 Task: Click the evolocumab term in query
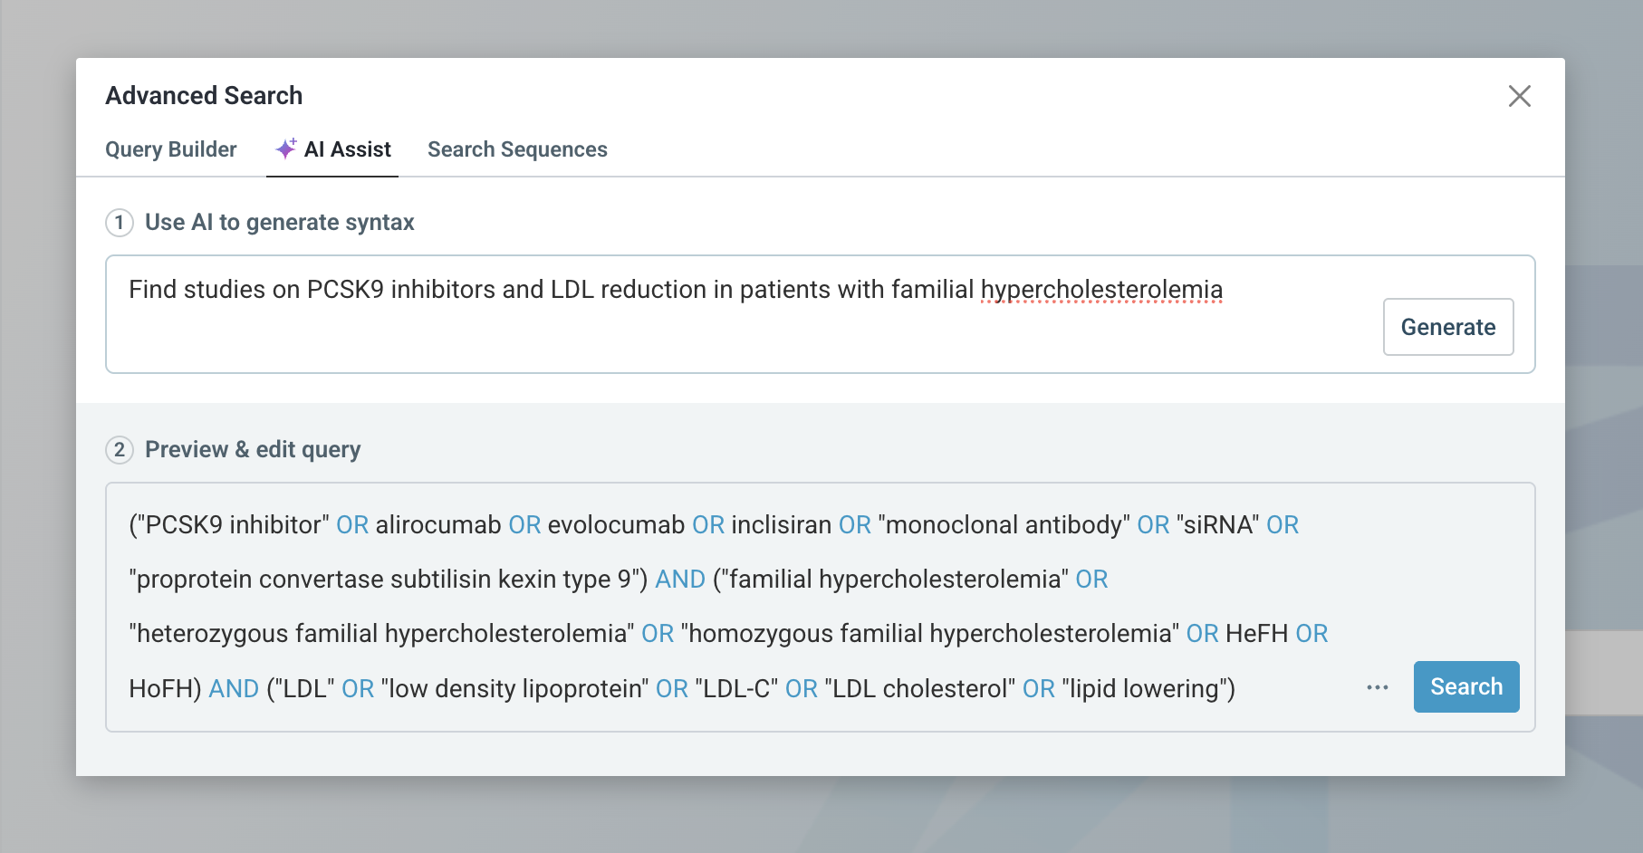pos(616,525)
